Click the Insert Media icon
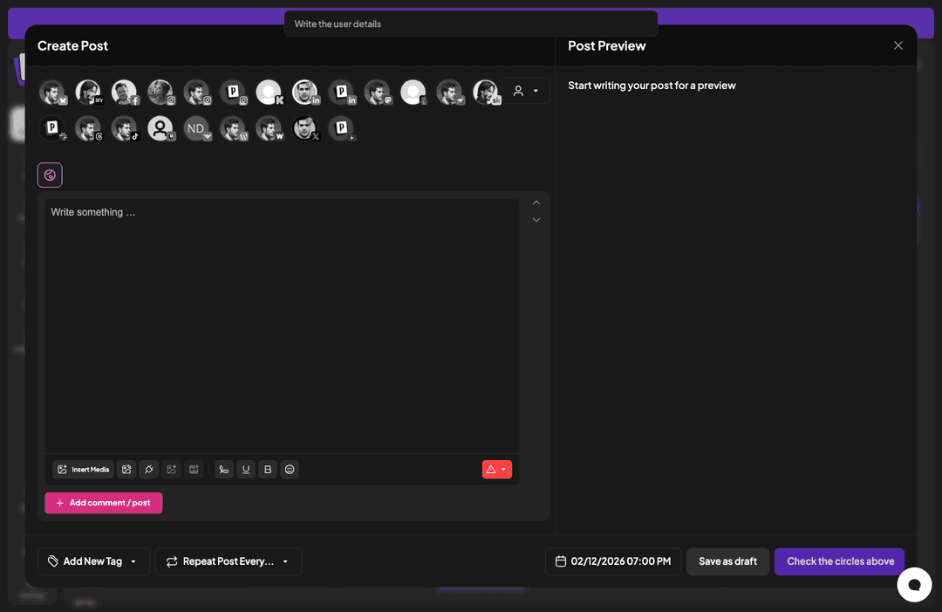Image resolution: width=942 pixels, height=612 pixels. 82,469
